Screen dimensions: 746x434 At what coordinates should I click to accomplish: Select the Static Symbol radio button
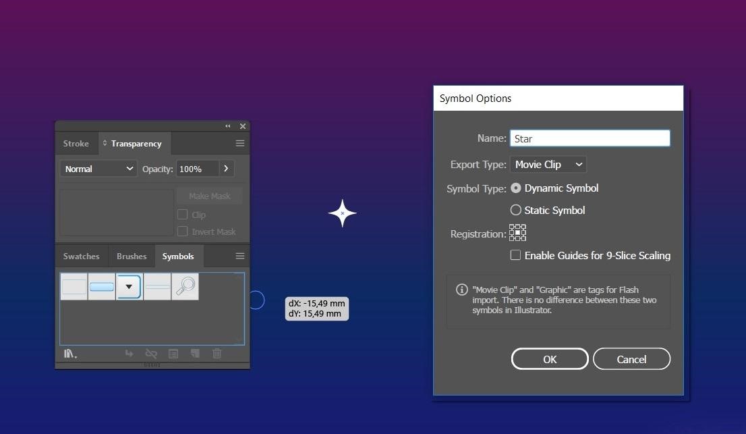tap(516, 210)
